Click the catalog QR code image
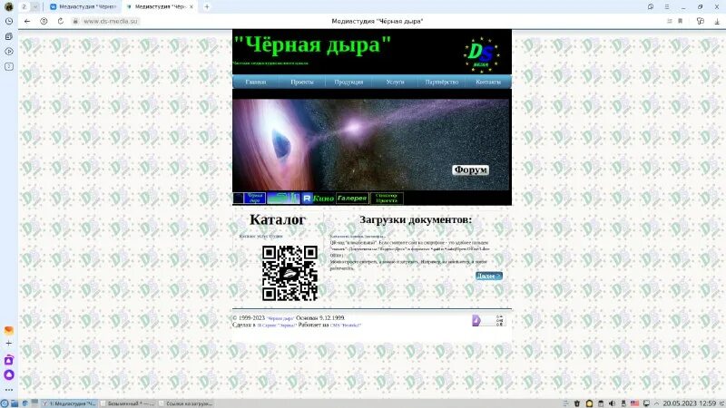 pyautogui.click(x=289, y=273)
